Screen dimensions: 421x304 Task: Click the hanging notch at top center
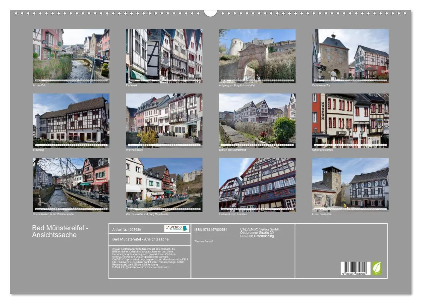pyautogui.click(x=210, y=13)
